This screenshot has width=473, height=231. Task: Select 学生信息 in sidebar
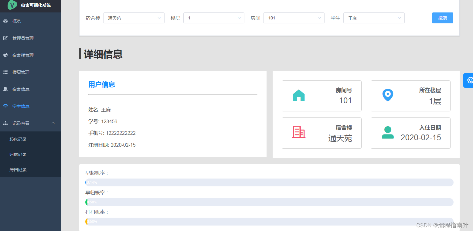point(30,106)
